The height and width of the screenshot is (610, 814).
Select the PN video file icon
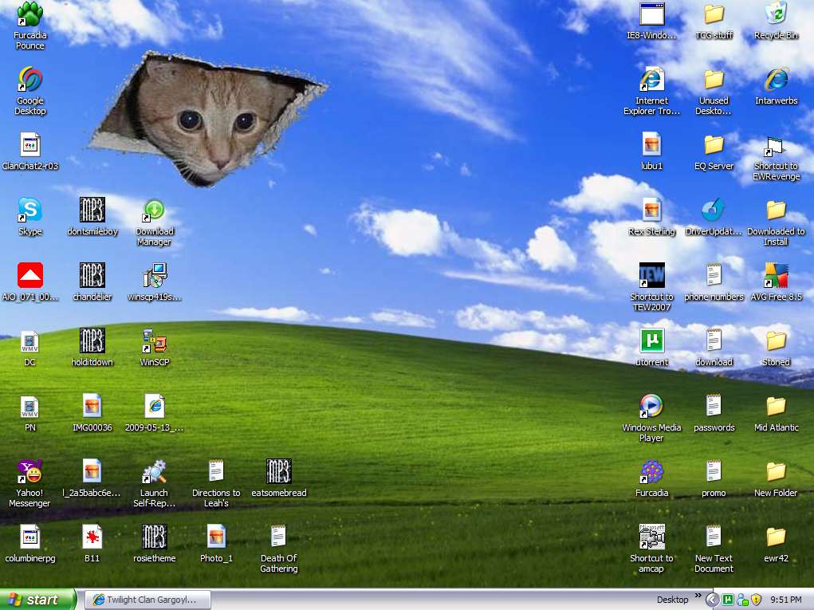(30, 407)
